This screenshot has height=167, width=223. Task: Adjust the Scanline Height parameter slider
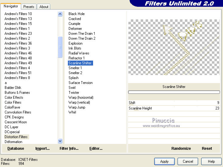(x=174, y=108)
